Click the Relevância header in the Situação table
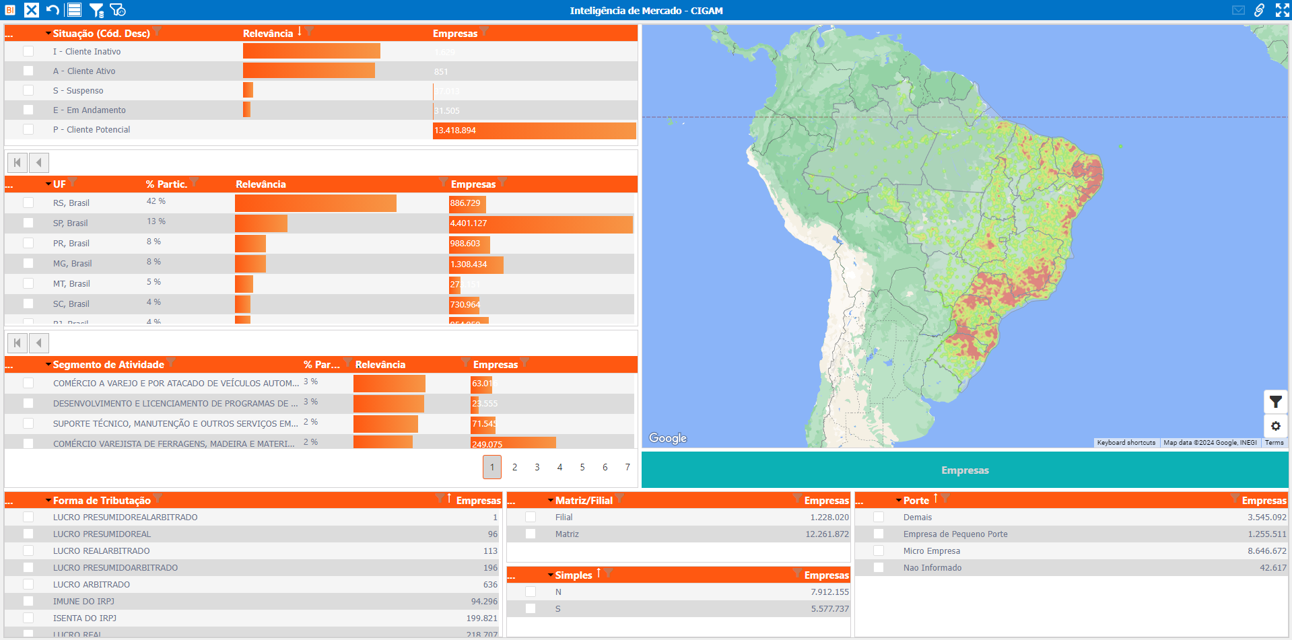 tap(268, 34)
